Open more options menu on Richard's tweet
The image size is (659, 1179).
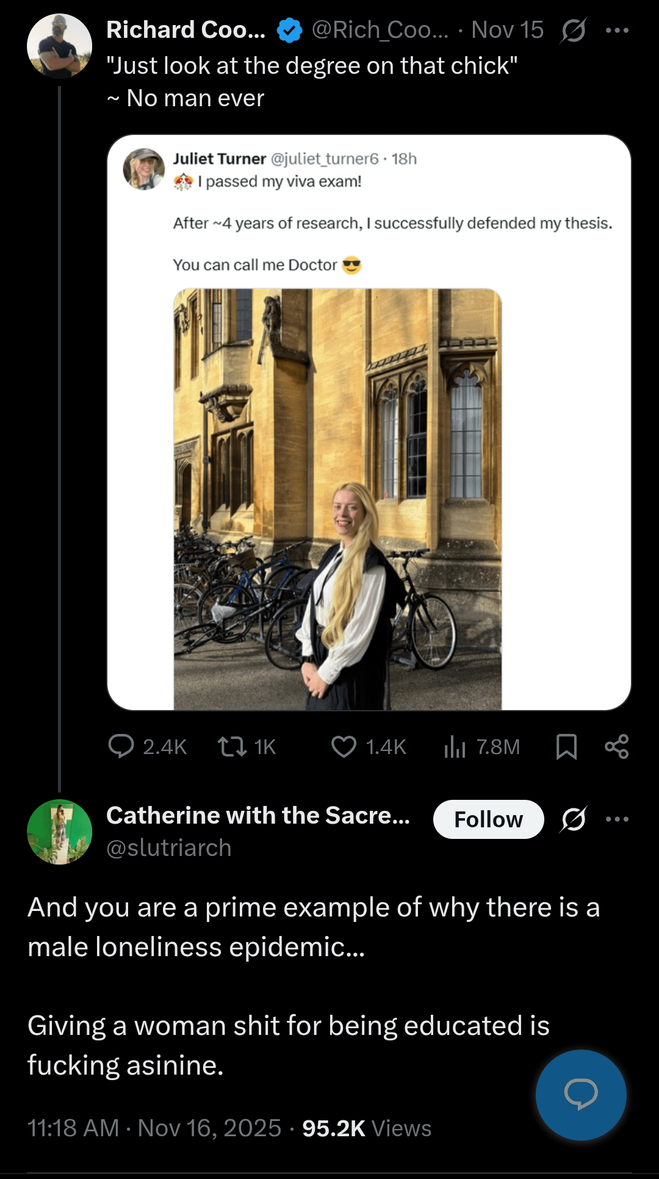tap(617, 30)
